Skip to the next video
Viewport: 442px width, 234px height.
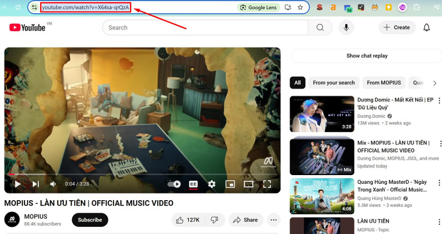36,184
